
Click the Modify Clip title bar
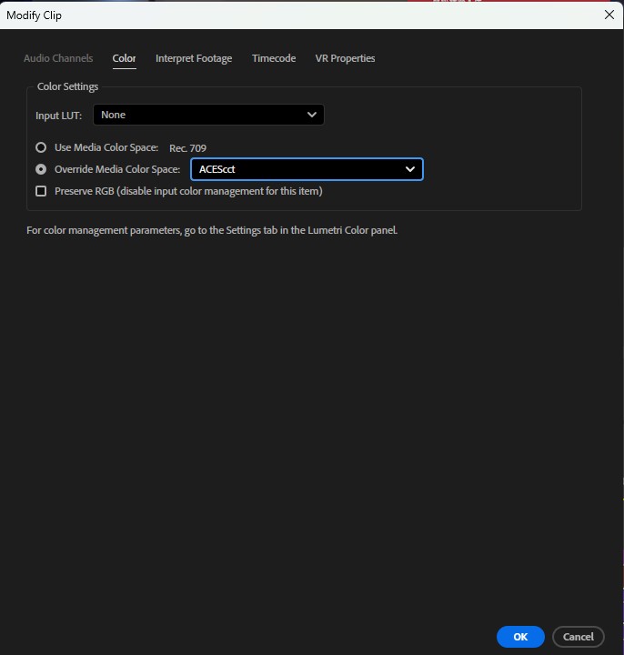click(x=273, y=15)
